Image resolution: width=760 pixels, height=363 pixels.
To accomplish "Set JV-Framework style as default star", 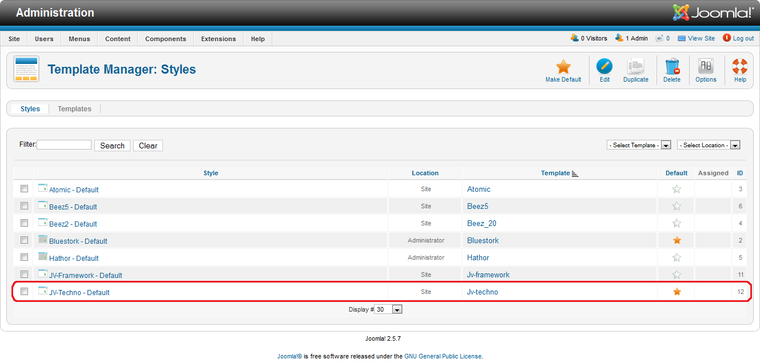I will point(677,275).
